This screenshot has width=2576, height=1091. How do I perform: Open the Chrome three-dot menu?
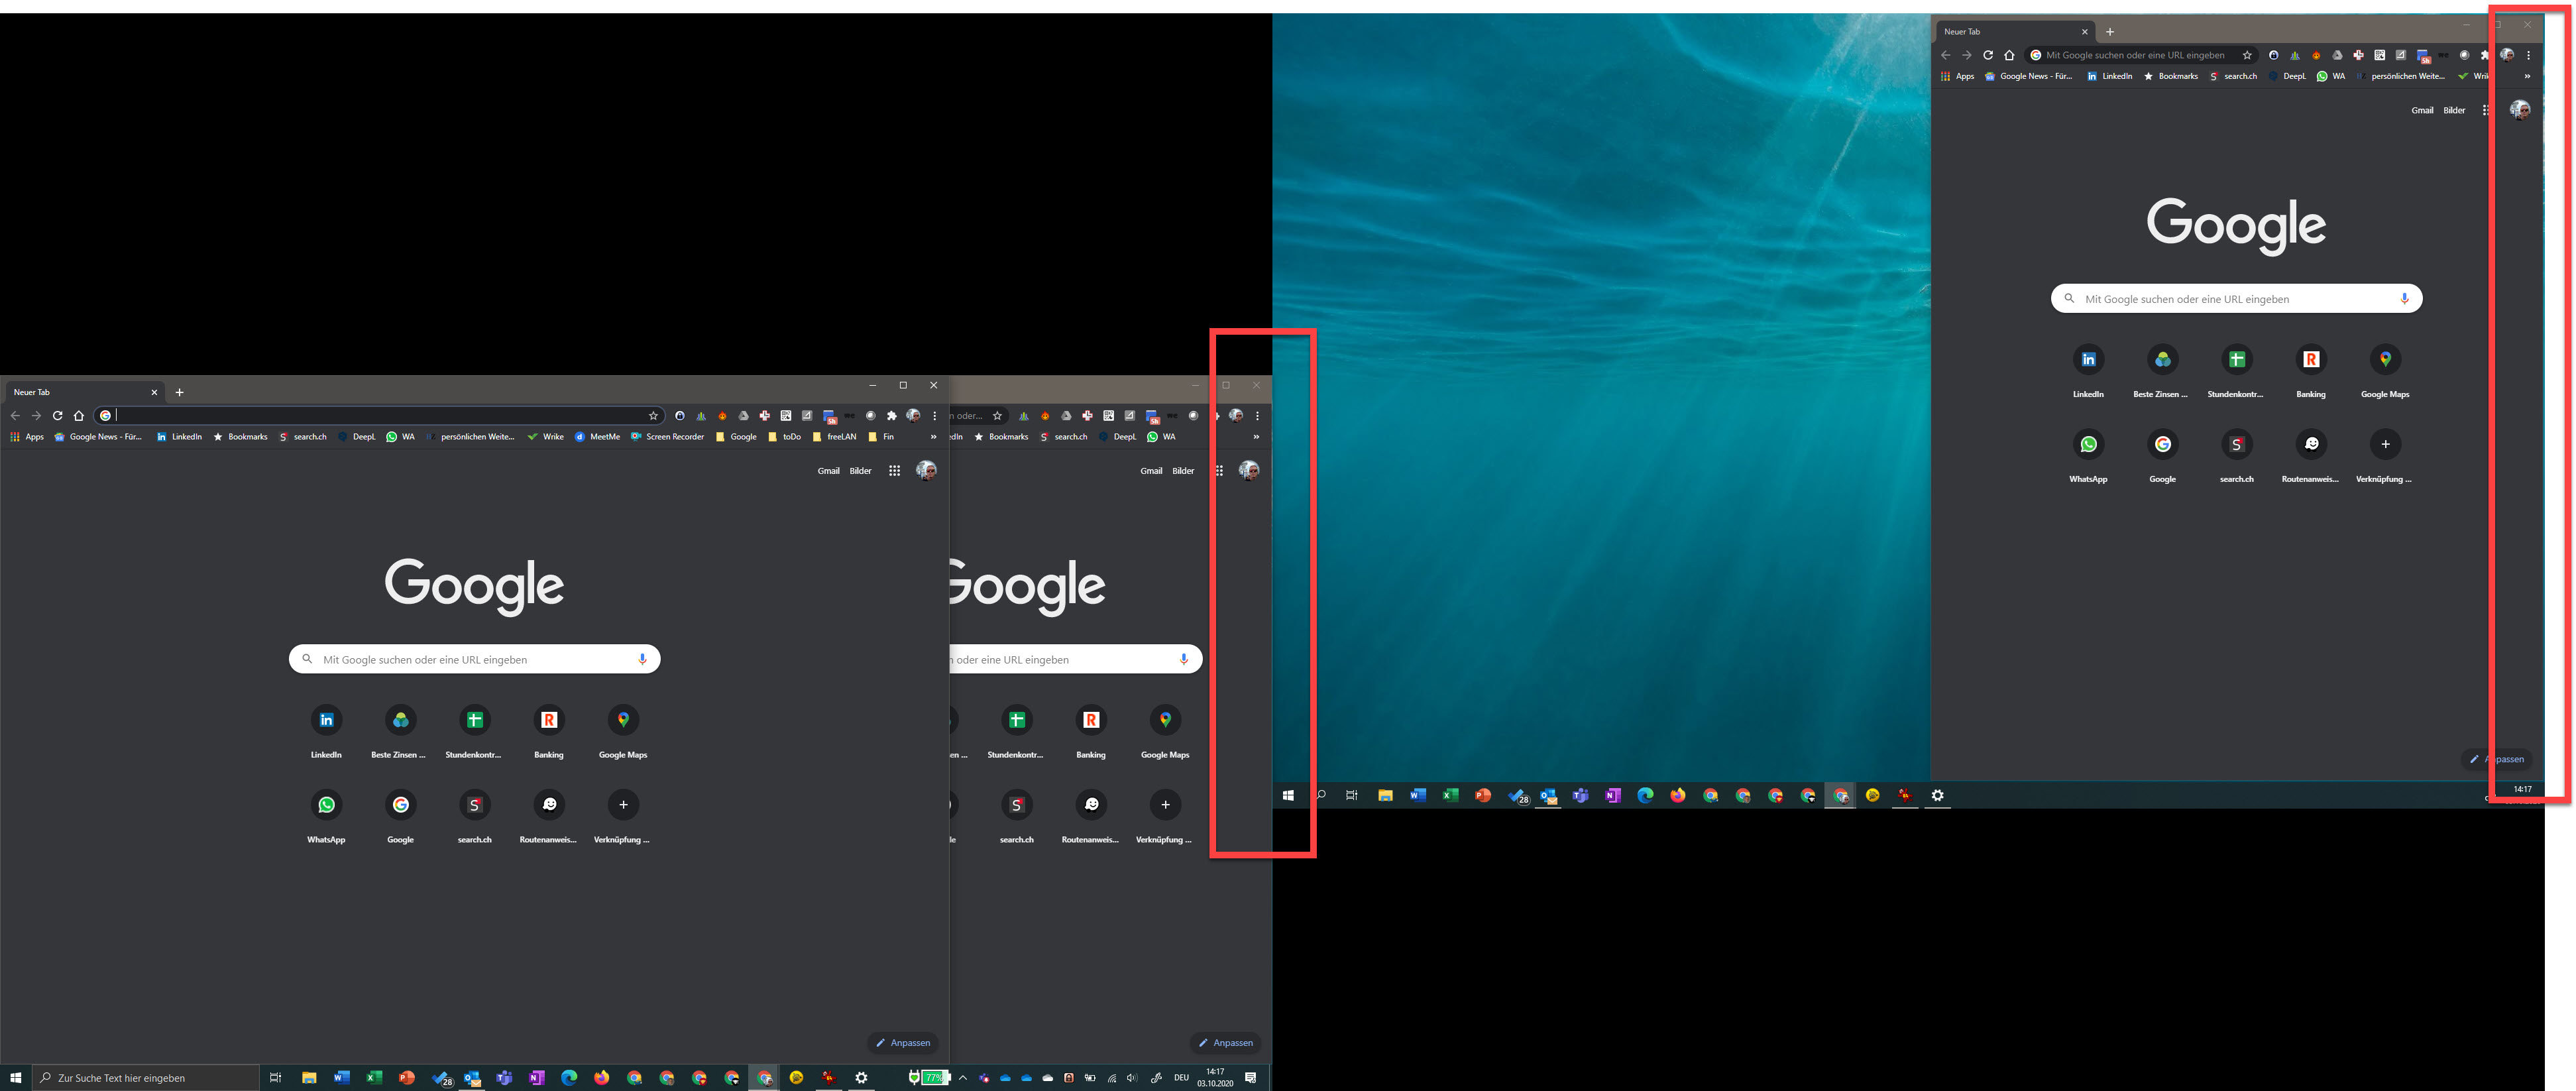(934, 415)
